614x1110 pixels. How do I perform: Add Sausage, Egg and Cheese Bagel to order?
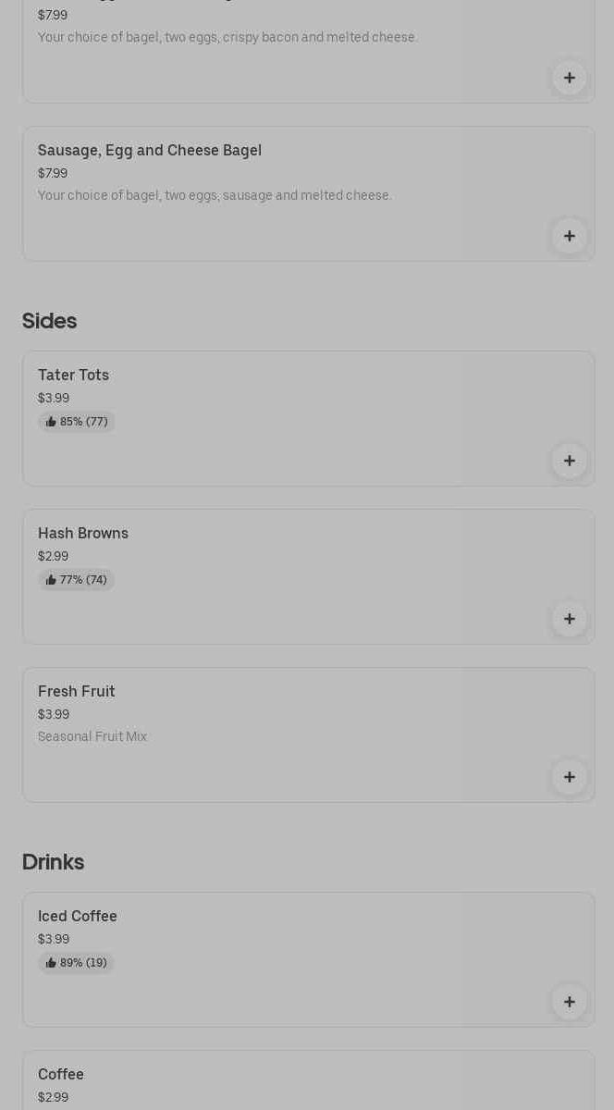(x=569, y=236)
